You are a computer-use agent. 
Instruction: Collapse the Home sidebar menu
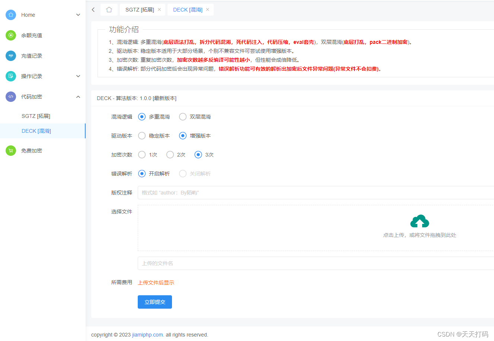(78, 15)
